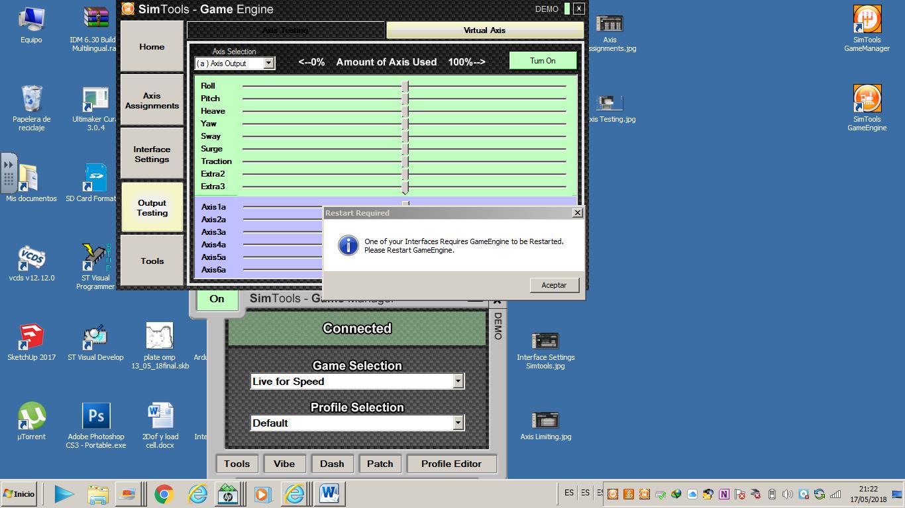Open the vcds v12.12.0 desktop icon
Image resolution: width=905 pixels, height=508 pixels.
pyautogui.click(x=31, y=258)
